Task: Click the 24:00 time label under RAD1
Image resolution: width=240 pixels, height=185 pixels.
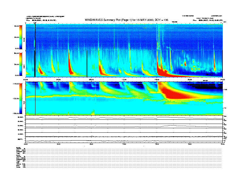Action: tap(222, 80)
